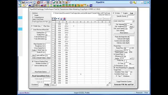This screenshot has height=95, width=168.
Task: Click the second double-diamond icon above the spreadsheet
Action: (57, 19)
